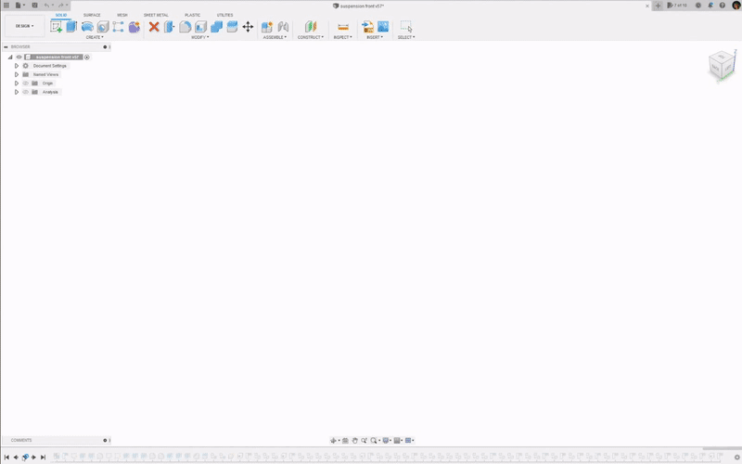Switch to the Mesh tab
The height and width of the screenshot is (464, 742).
(x=122, y=15)
